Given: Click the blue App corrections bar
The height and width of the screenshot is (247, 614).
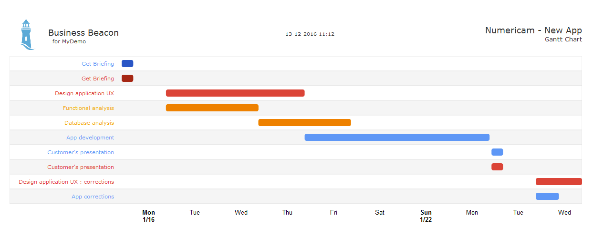Looking at the screenshot, I should click(547, 197).
